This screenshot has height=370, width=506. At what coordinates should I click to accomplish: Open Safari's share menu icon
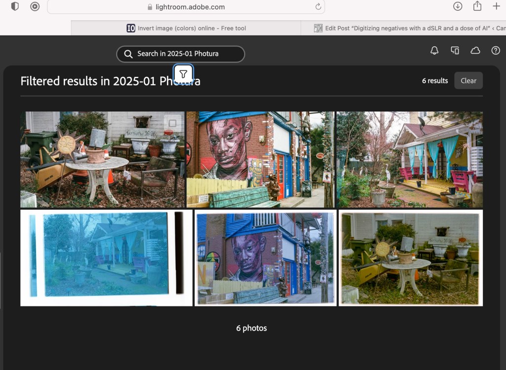(477, 6)
